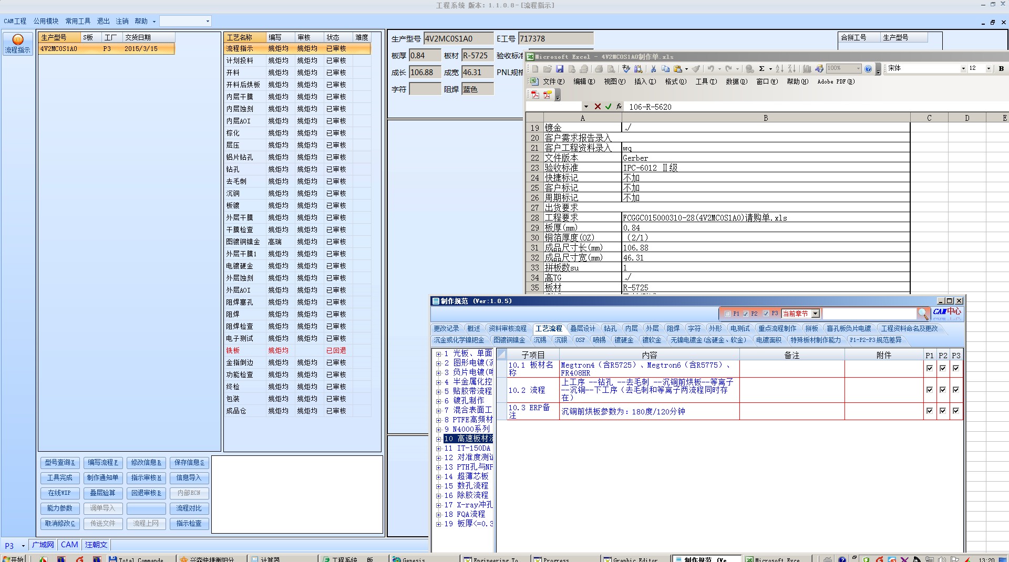Click the formula bar Enter green checkmark
This screenshot has height=562, width=1009.
(609, 107)
